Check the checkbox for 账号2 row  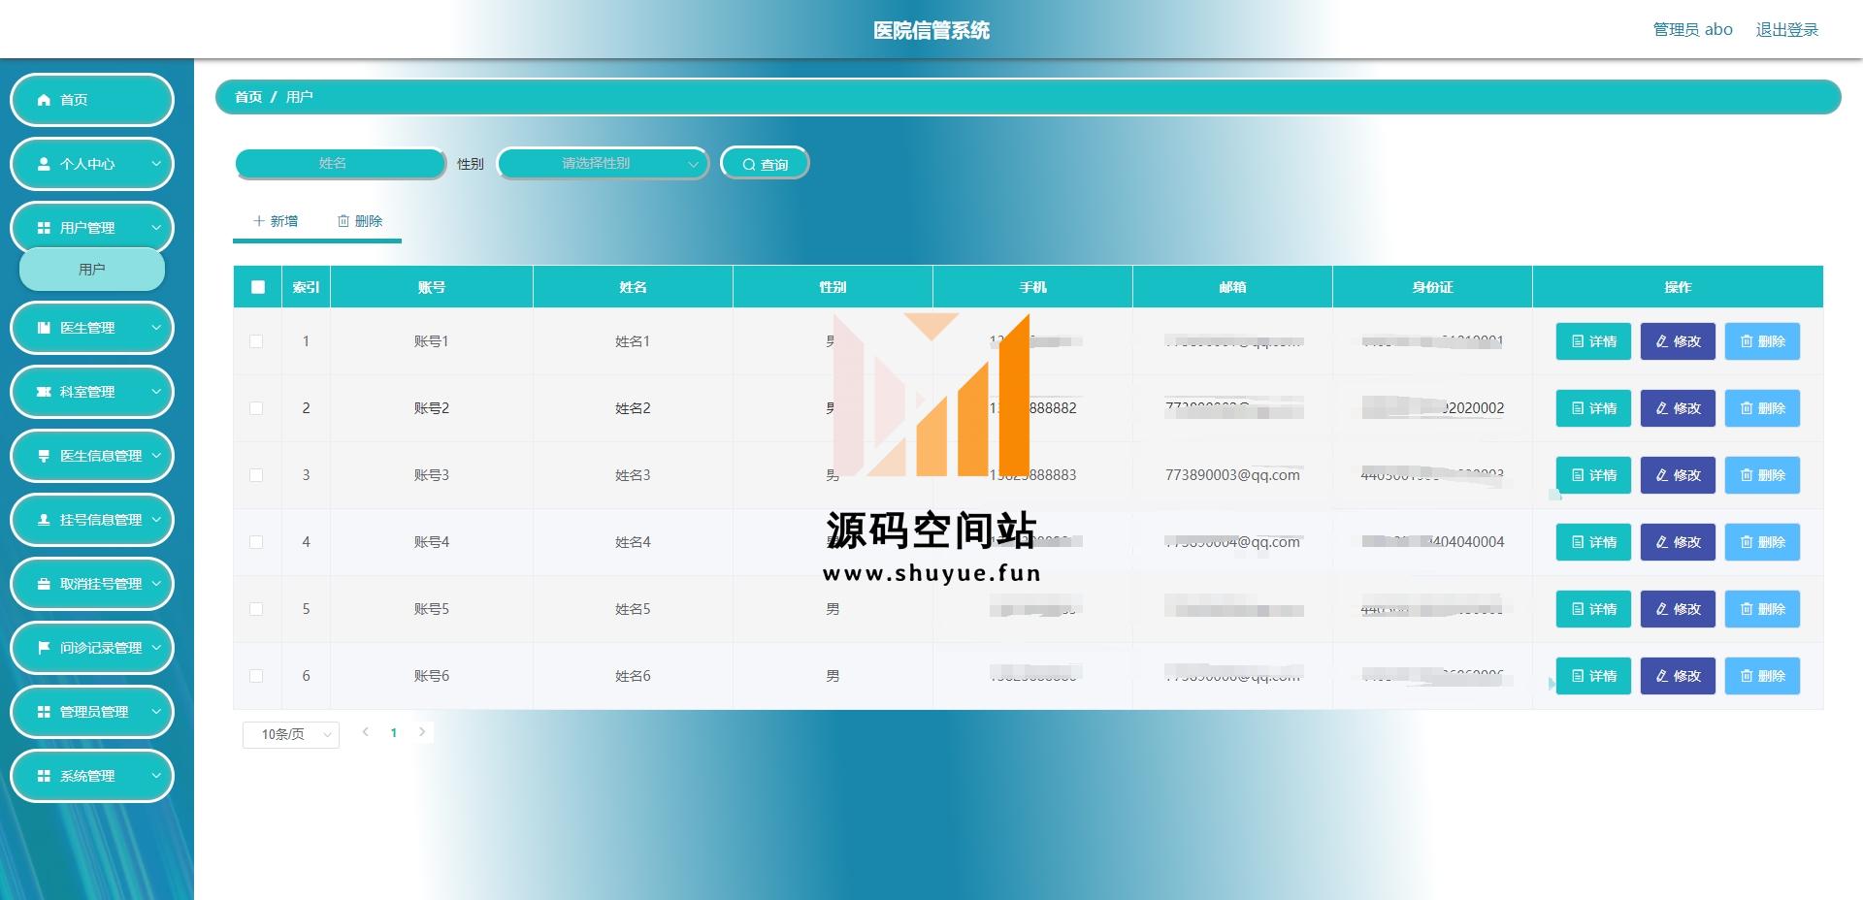click(256, 408)
